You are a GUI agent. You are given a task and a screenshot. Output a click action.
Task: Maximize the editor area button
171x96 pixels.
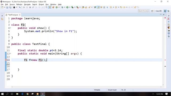(x=164, y=14)
